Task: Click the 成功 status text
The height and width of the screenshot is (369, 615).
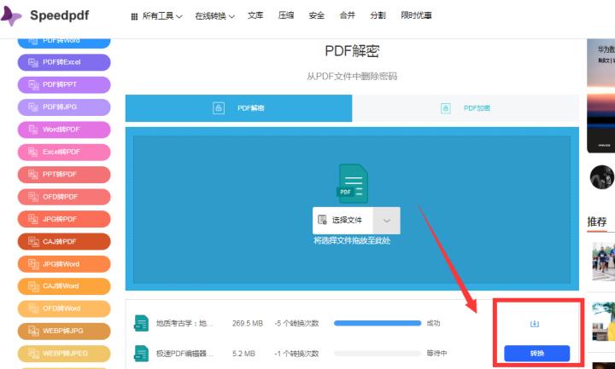Action: point(433,323)
